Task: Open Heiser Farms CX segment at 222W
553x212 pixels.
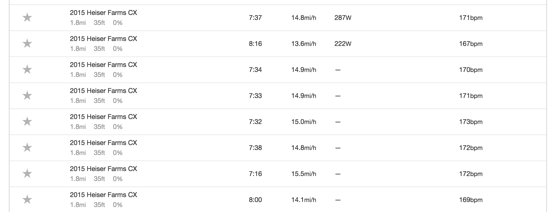Action: point(103,39)
